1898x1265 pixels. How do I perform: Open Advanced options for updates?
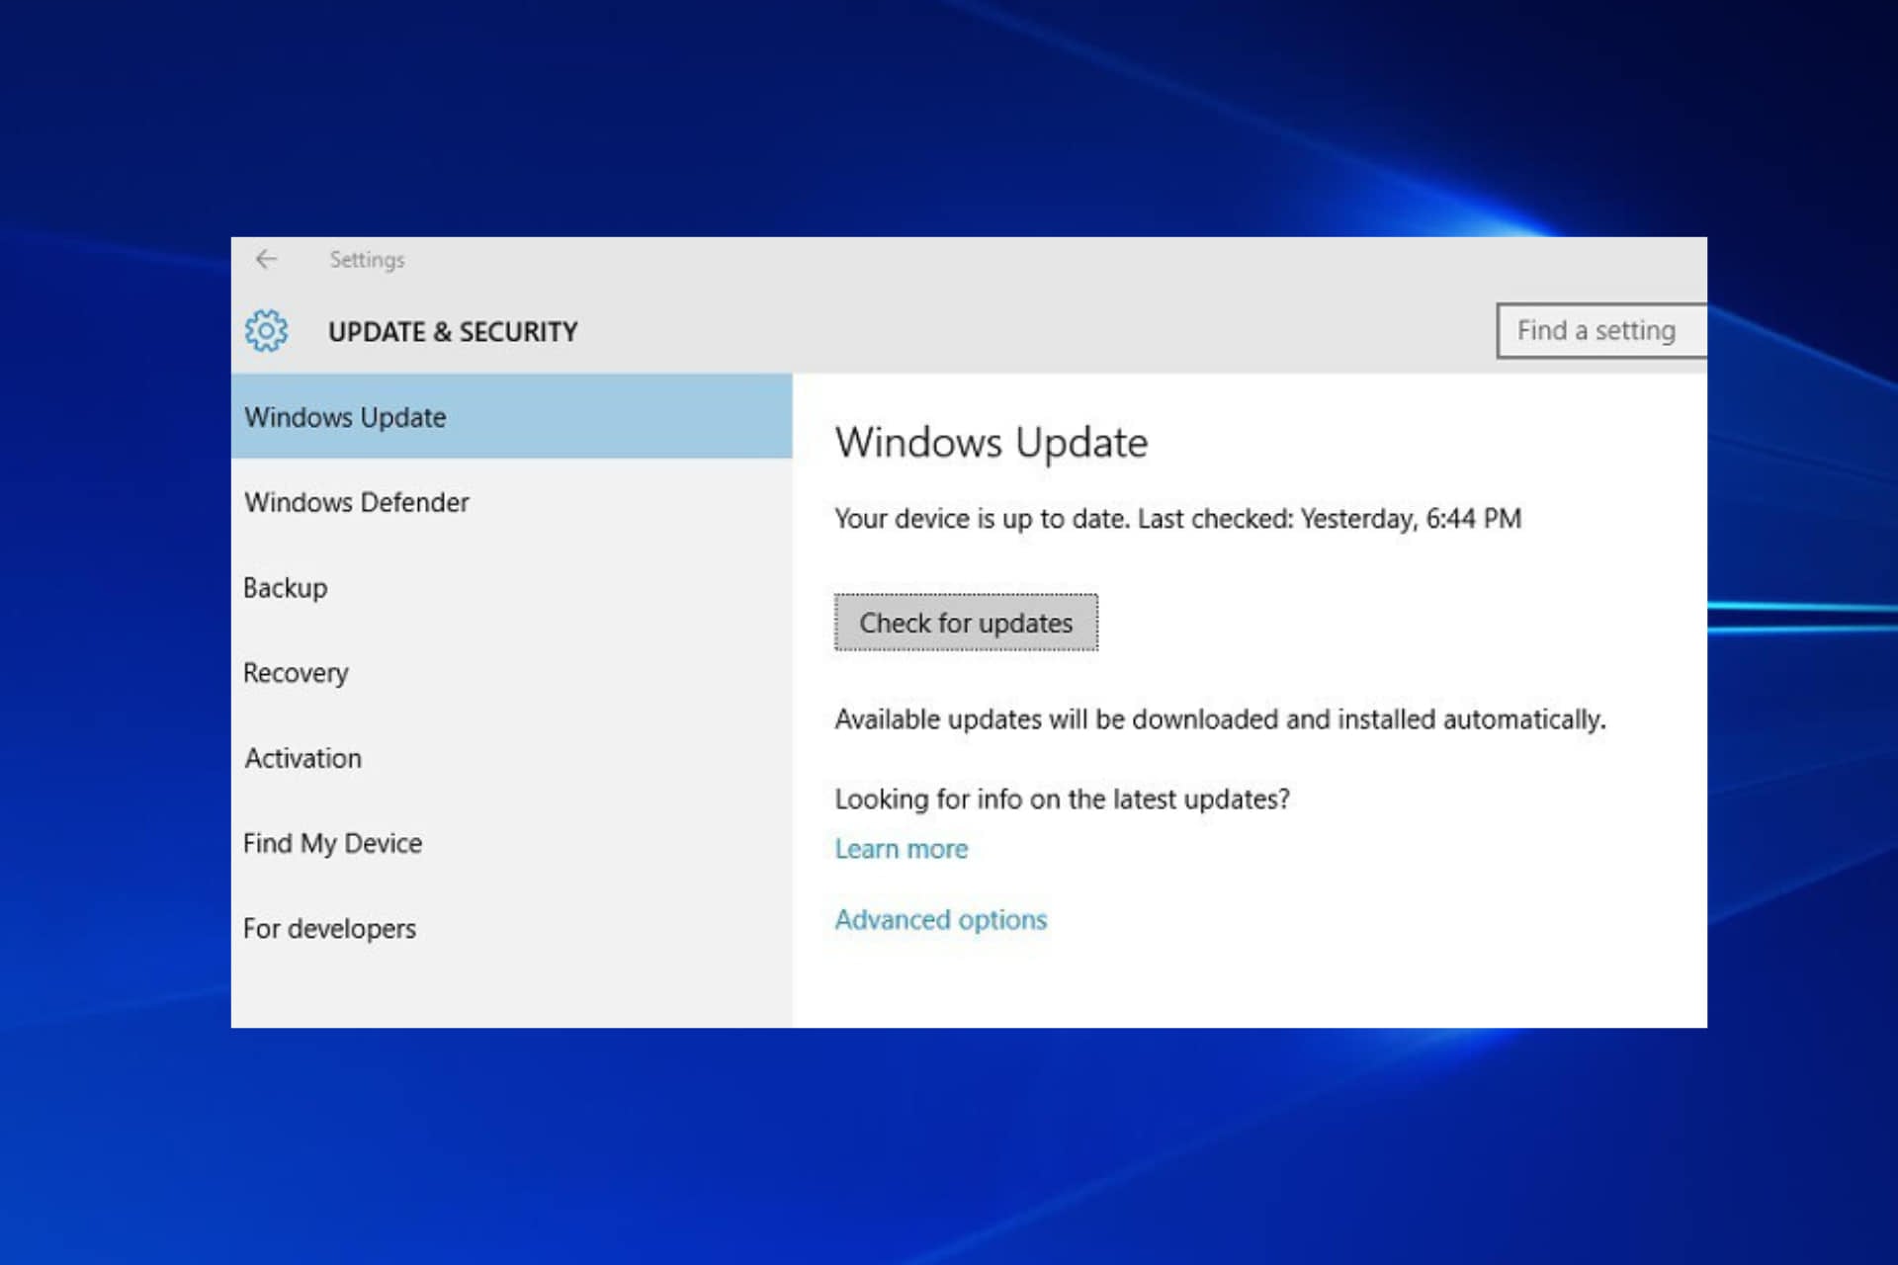(940, 919)
